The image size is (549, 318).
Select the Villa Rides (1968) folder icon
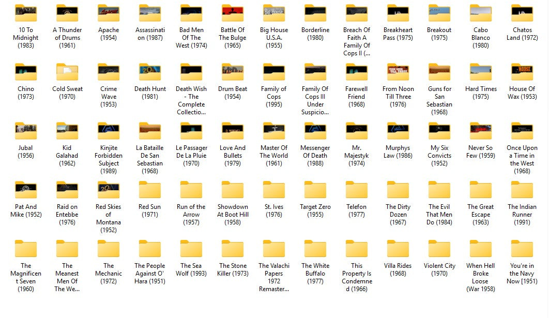click(x=398, y=249)
